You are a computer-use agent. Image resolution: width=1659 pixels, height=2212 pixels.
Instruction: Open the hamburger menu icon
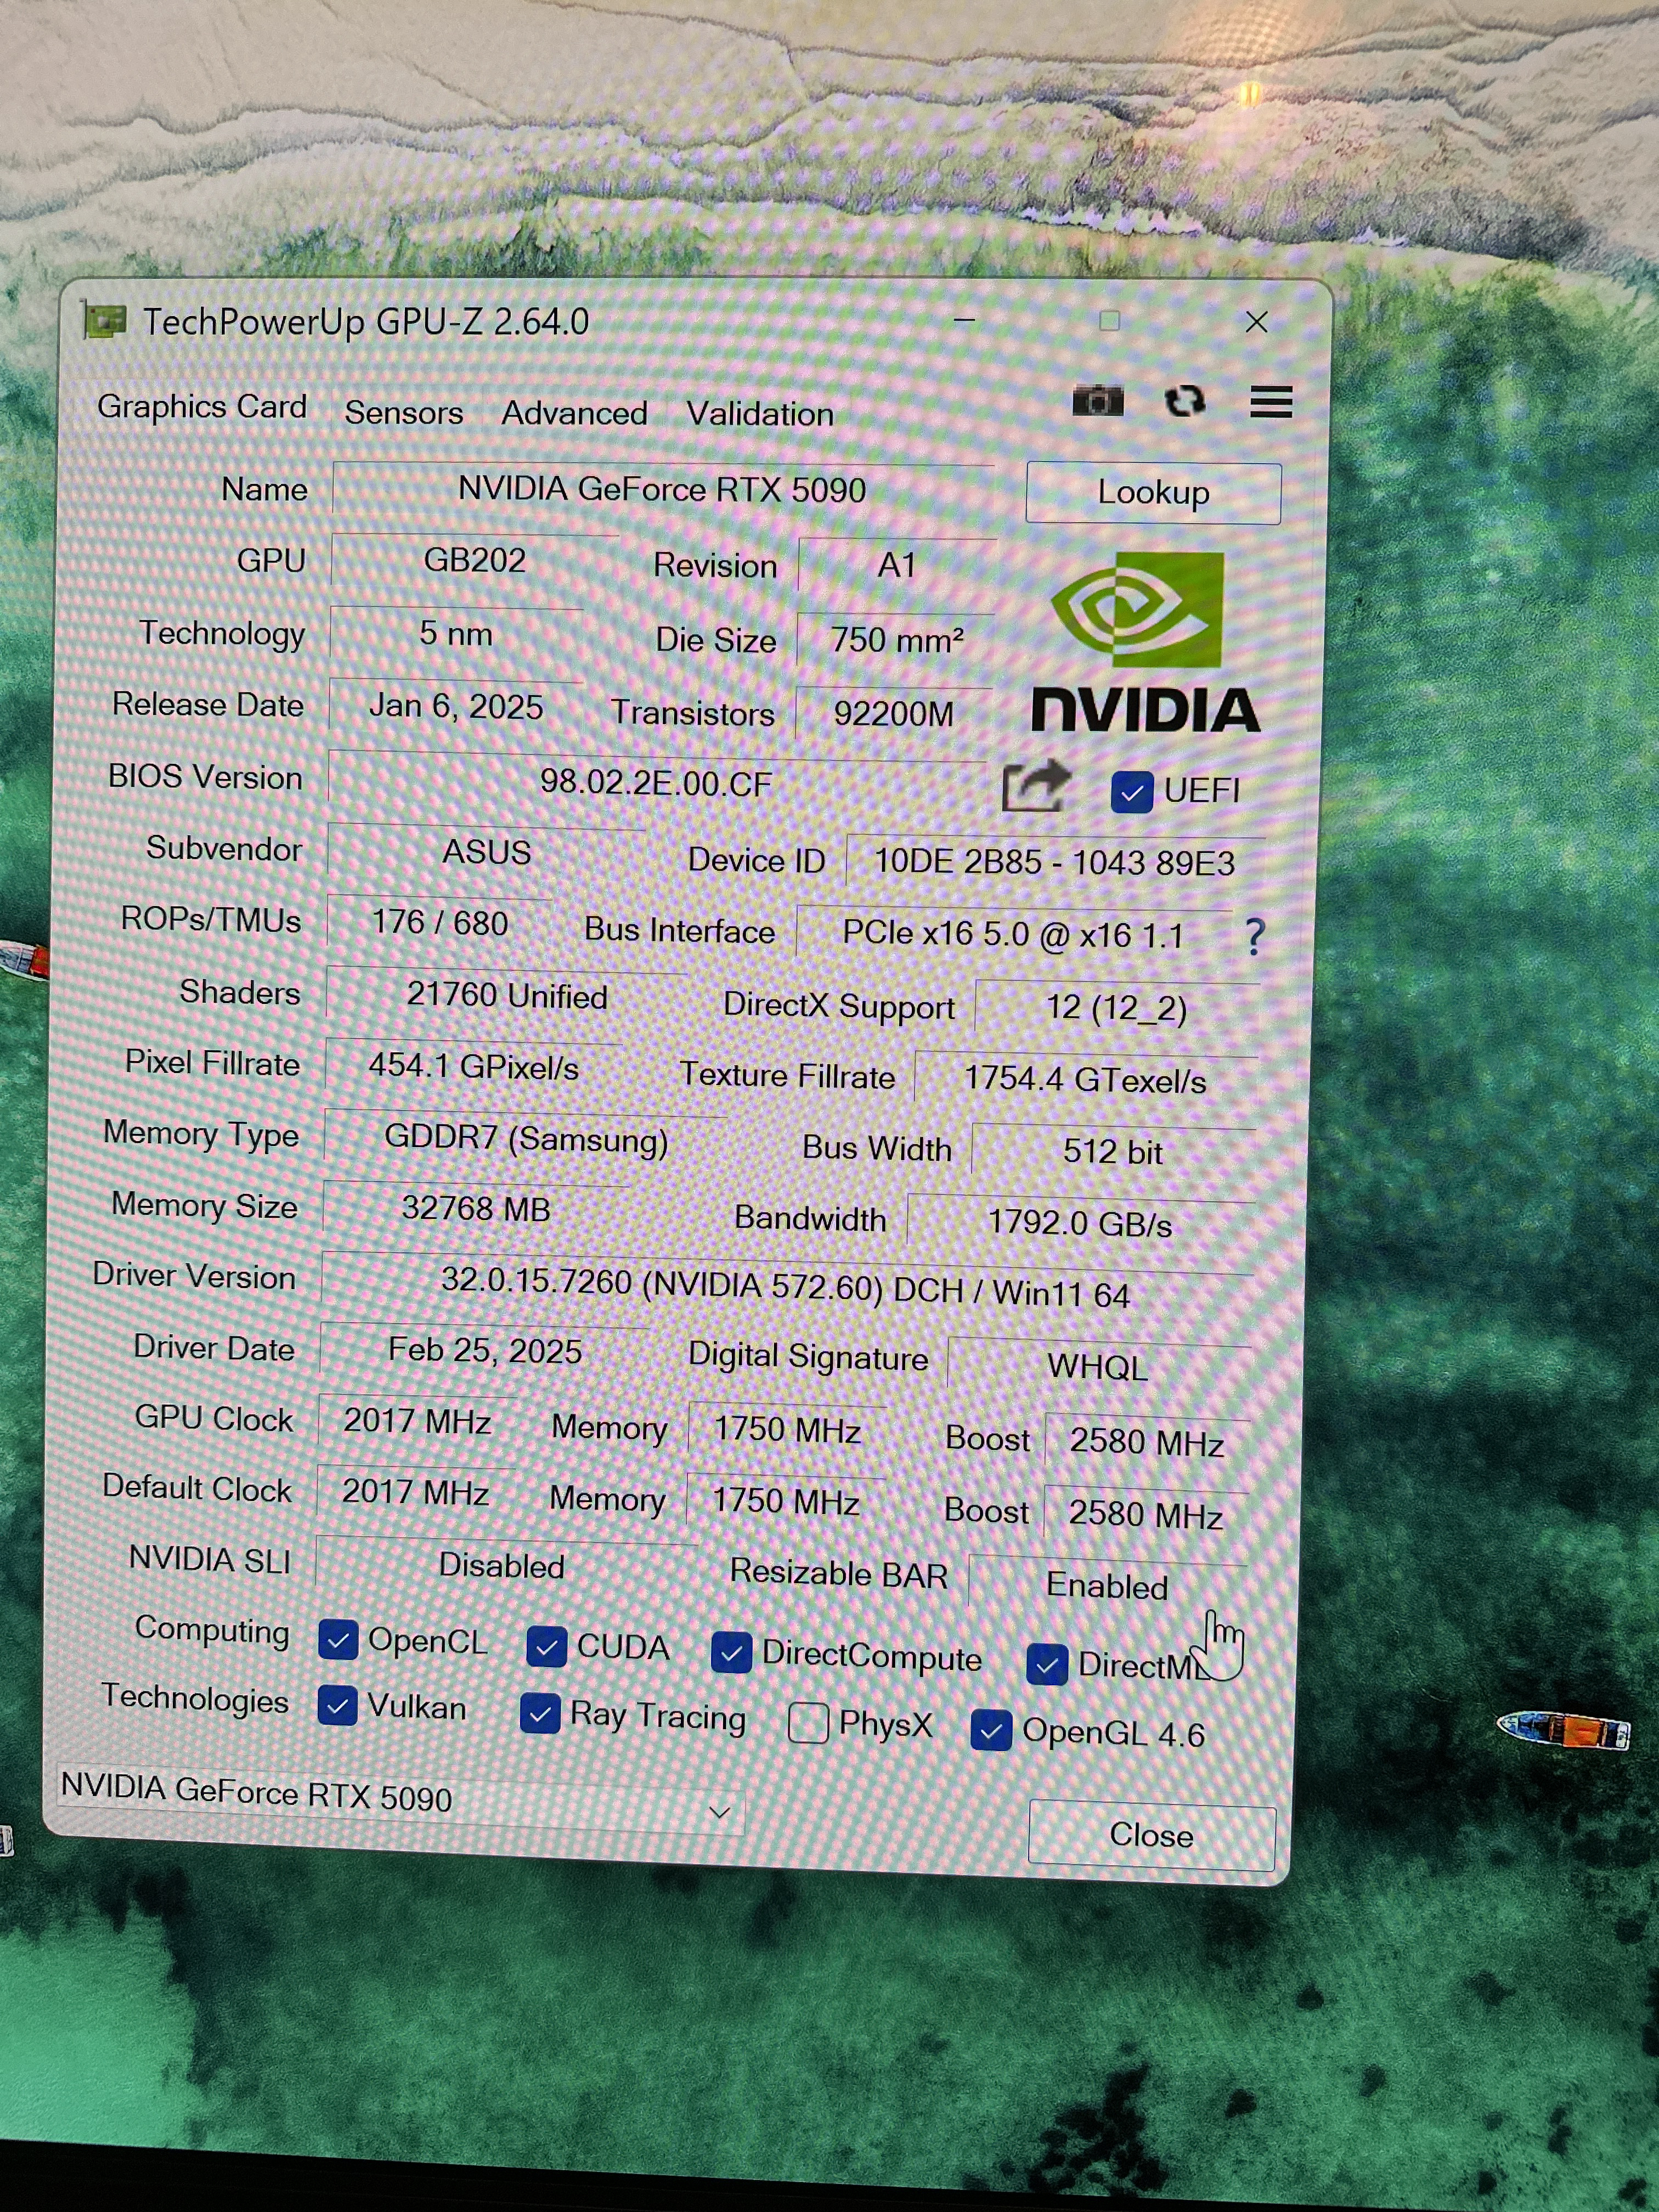[1271, 402]
